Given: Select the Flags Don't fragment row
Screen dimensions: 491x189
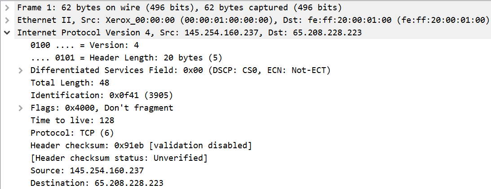Looking at the screenshot, I should coord(102,108).
